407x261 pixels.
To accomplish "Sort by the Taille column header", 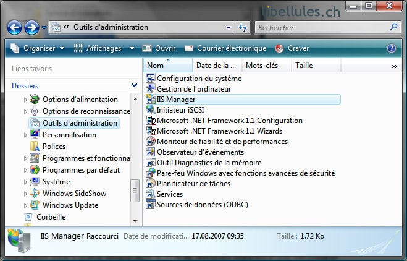I will 316,66.
